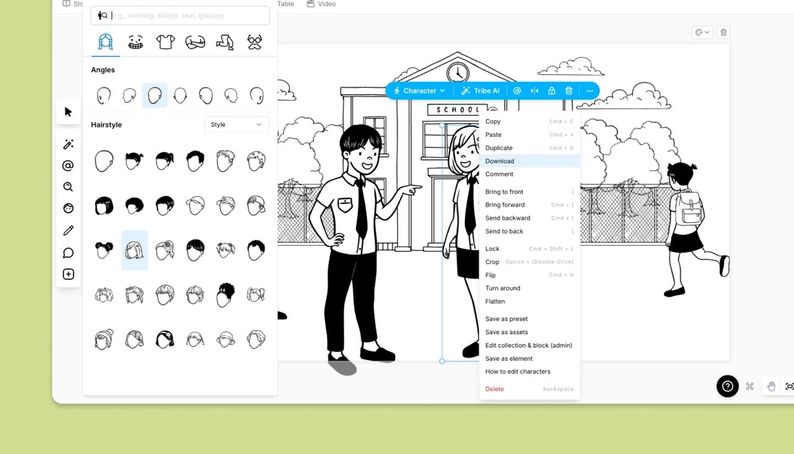Open How to edit characters help entry
Screen dimensions: 794x454
click(x=529, y=371)
